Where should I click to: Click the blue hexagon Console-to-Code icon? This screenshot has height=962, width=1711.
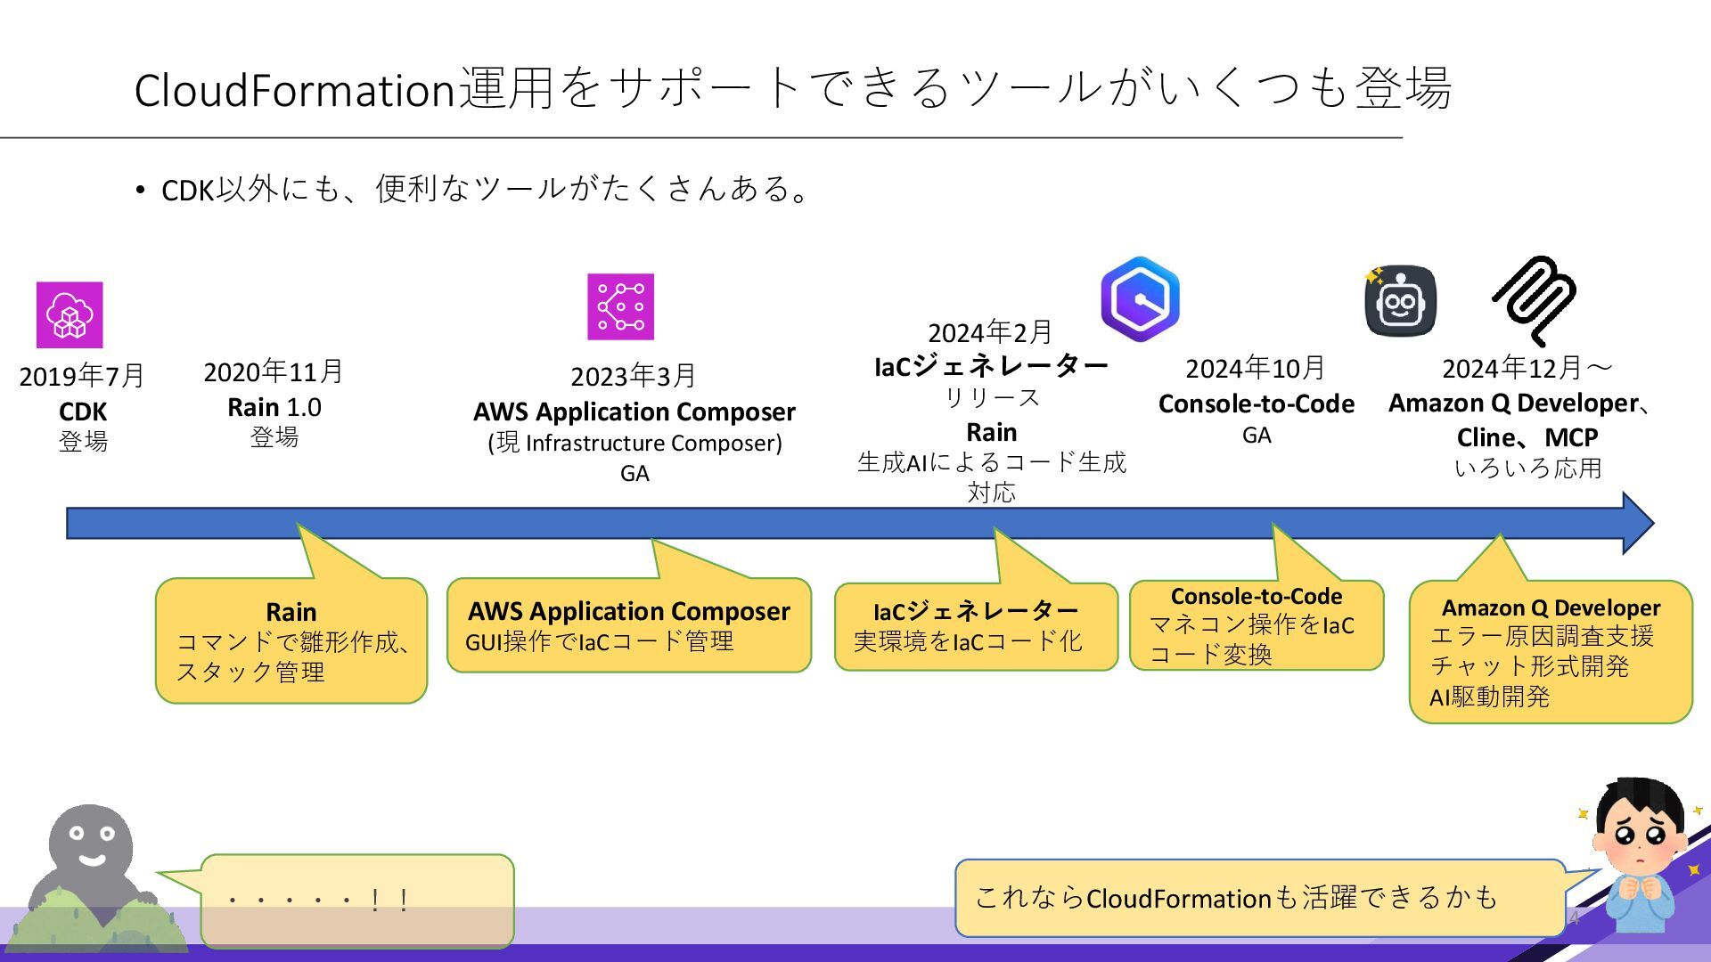[1140, 299]
